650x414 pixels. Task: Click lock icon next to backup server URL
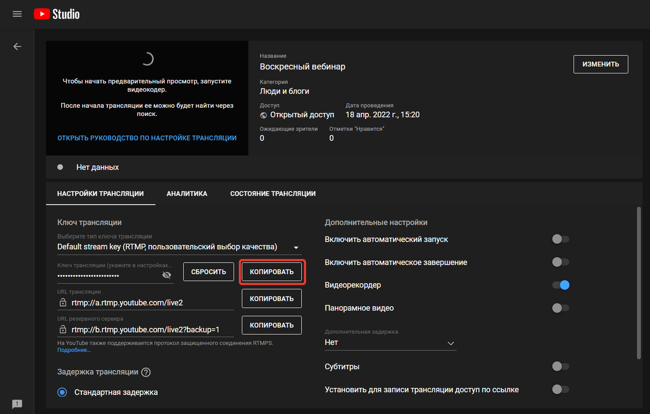63,329
